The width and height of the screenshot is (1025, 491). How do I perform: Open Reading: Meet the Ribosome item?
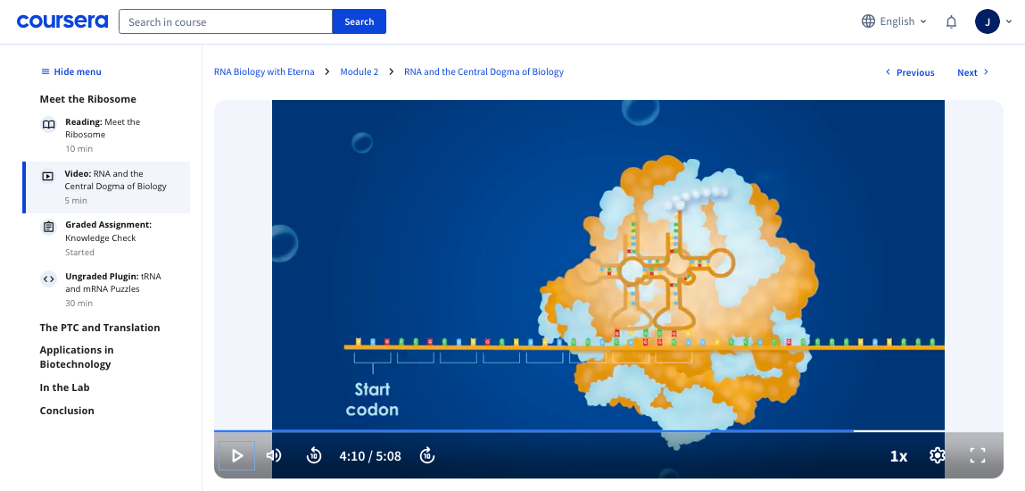coord(106,136)
